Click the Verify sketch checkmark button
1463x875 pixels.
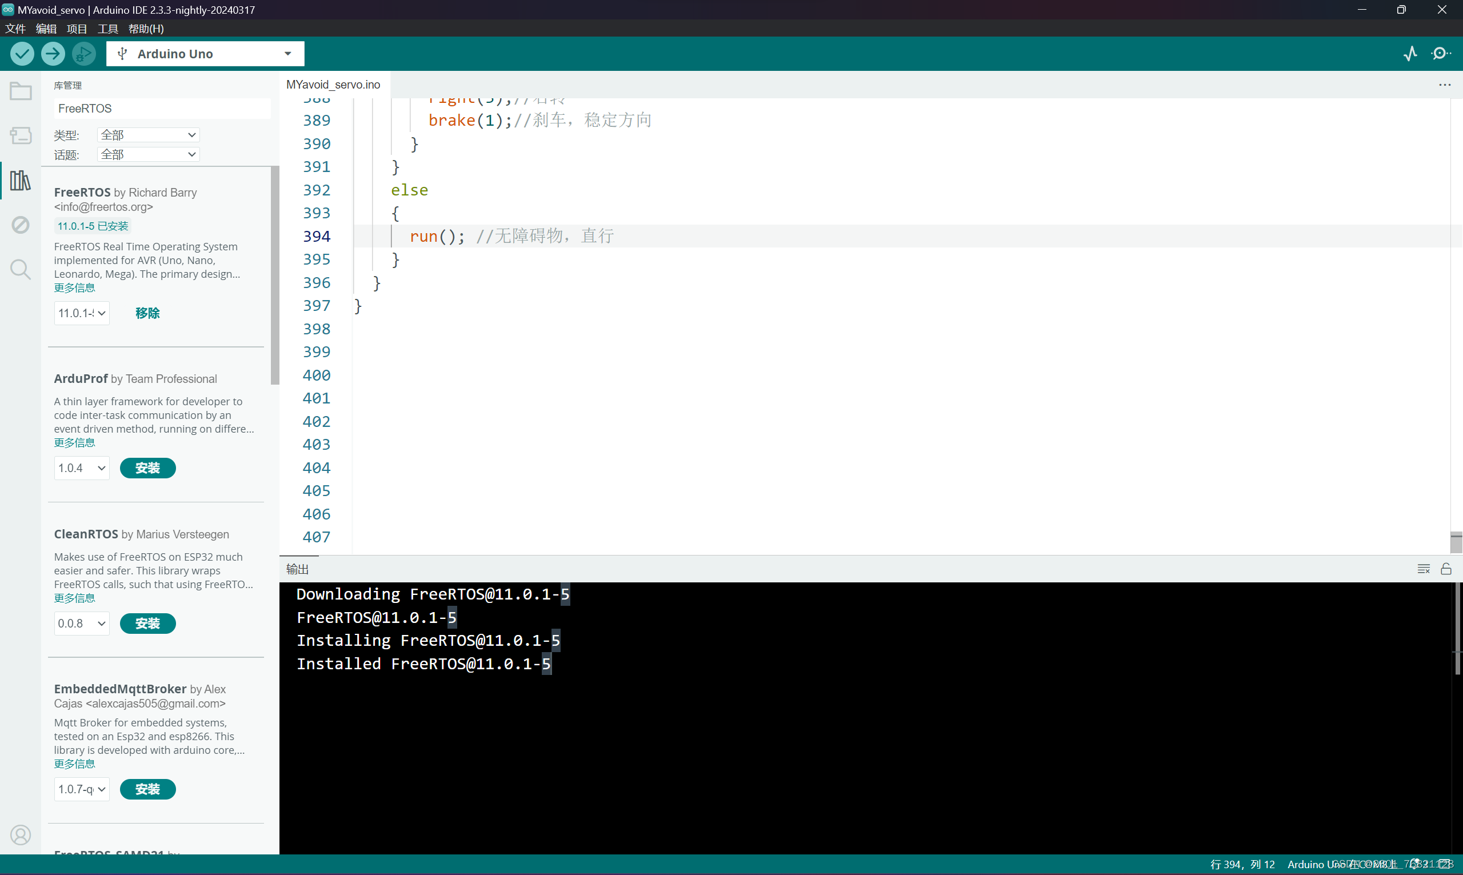pyautogui.click(x=22, y=54)
